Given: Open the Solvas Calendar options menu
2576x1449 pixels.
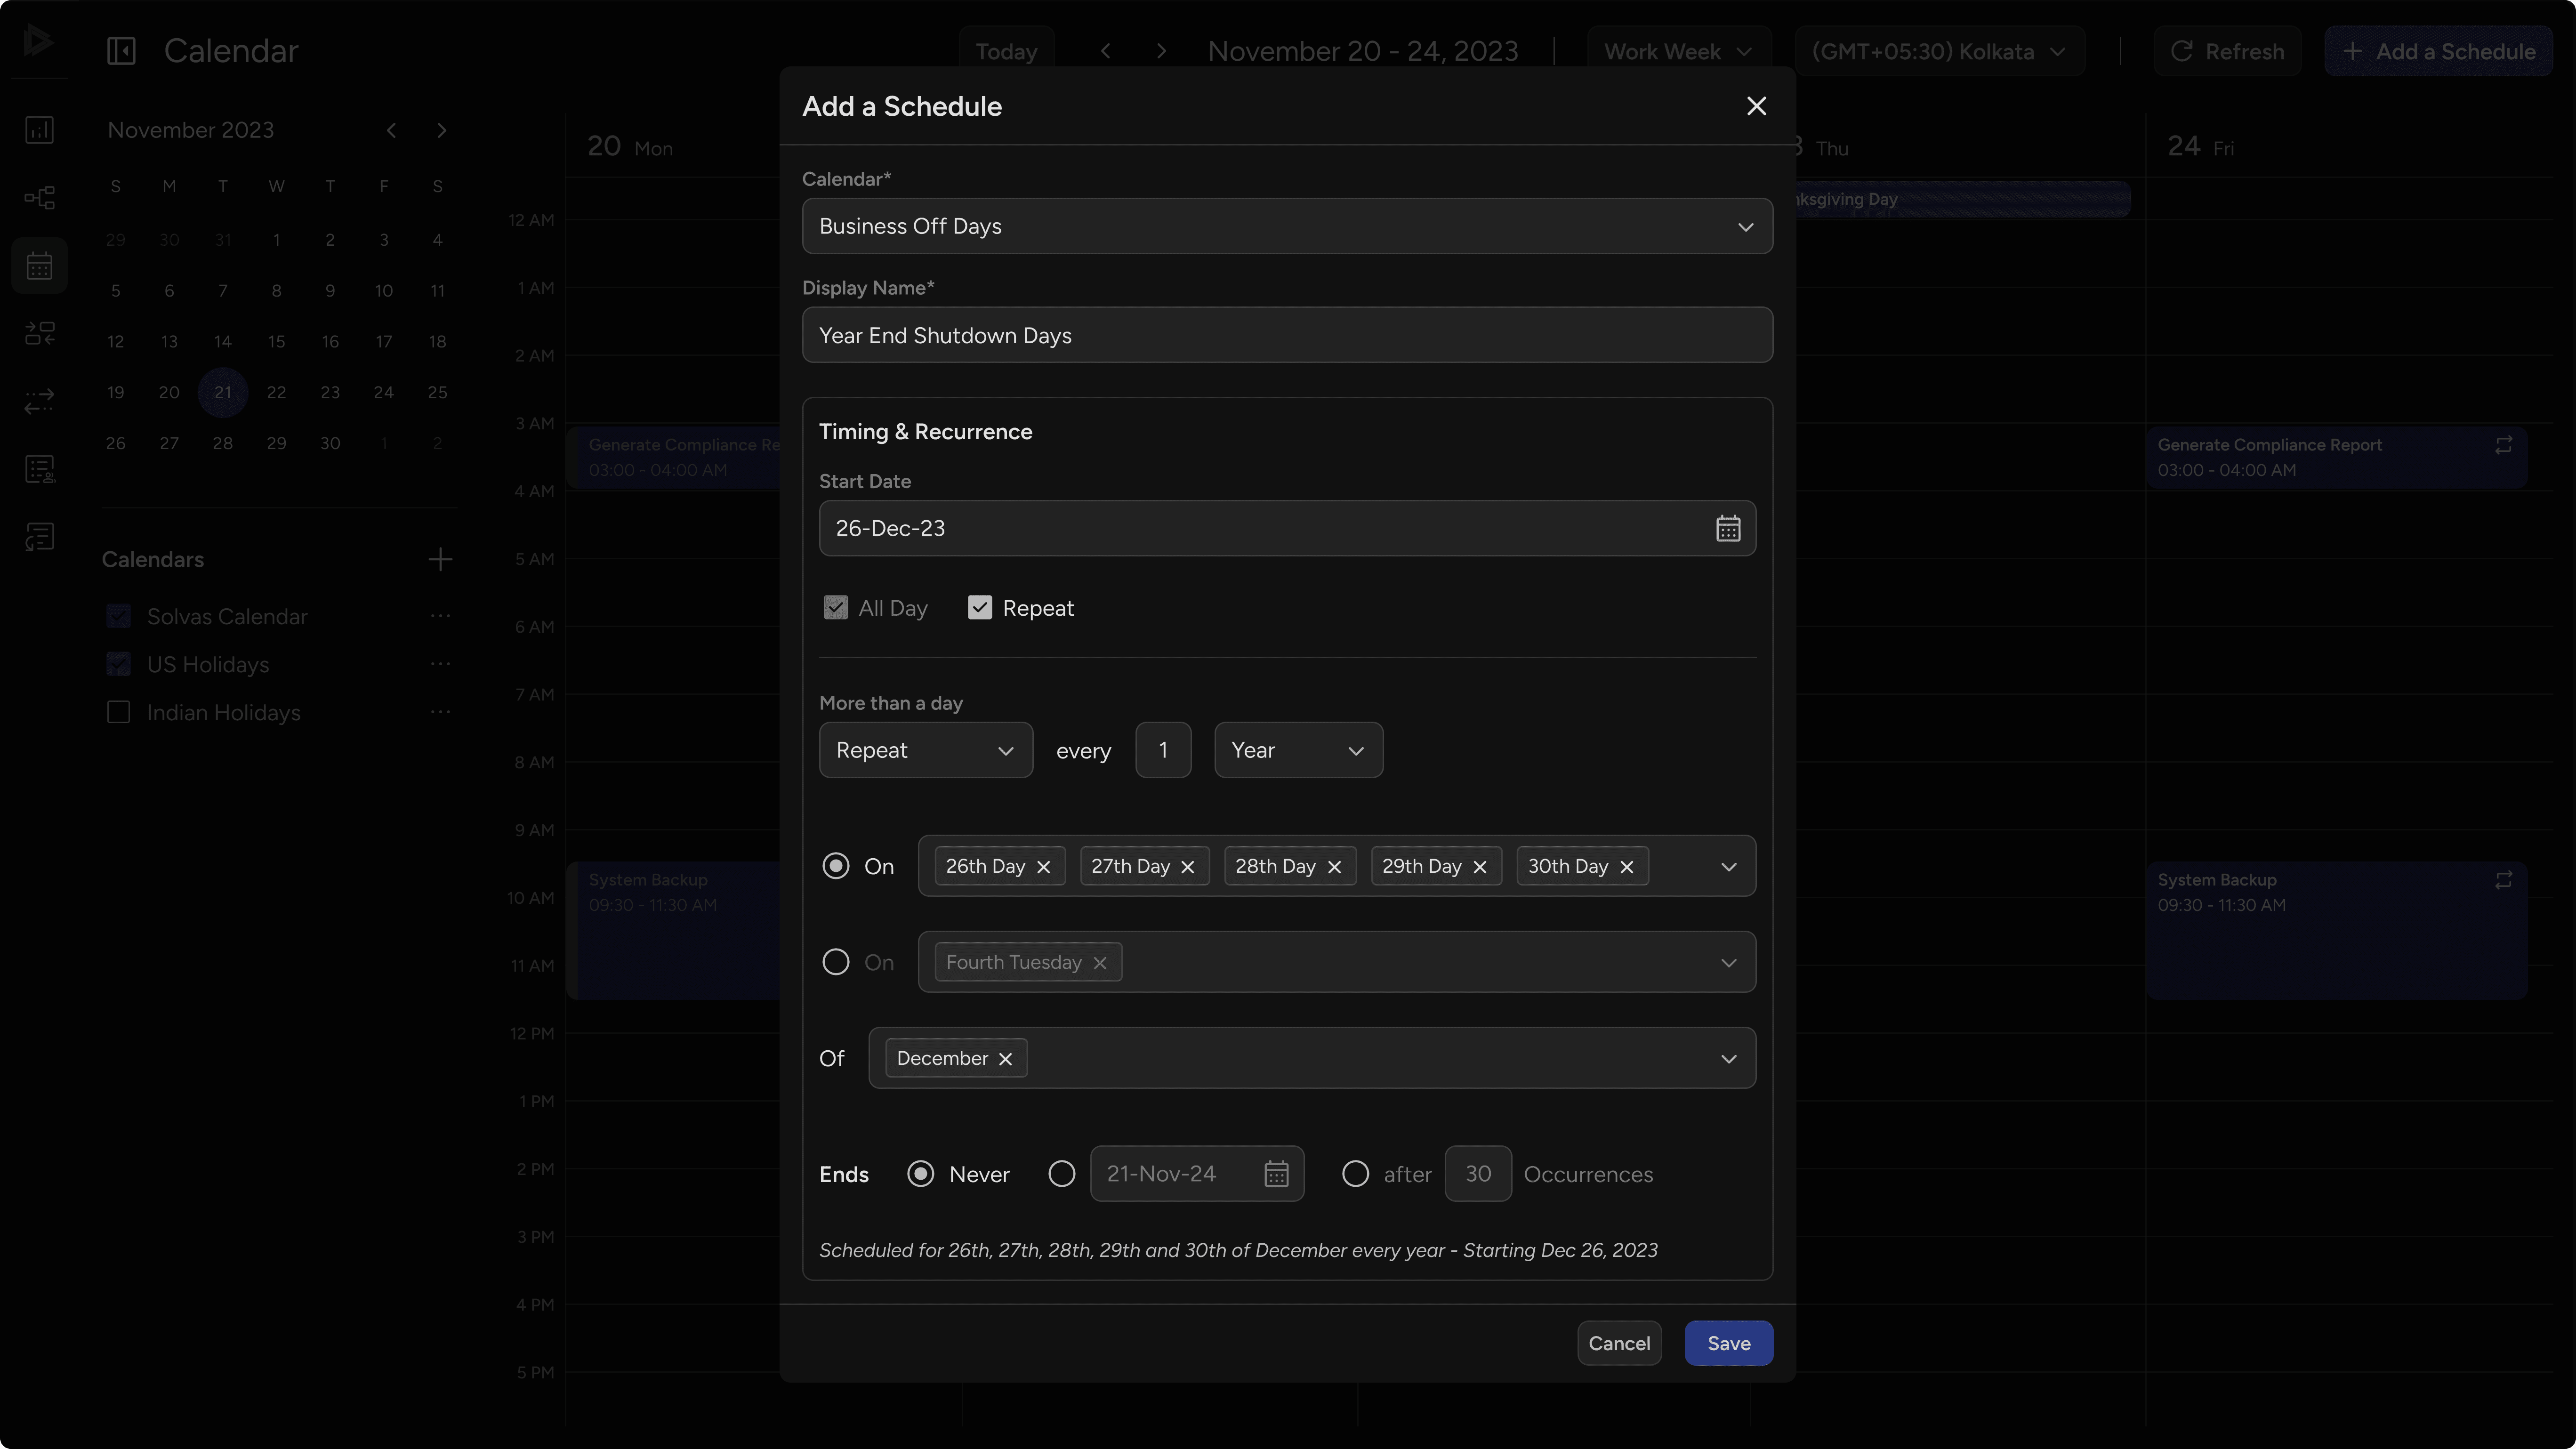Looking at the screenshot, I should click(x=441, y=616).
